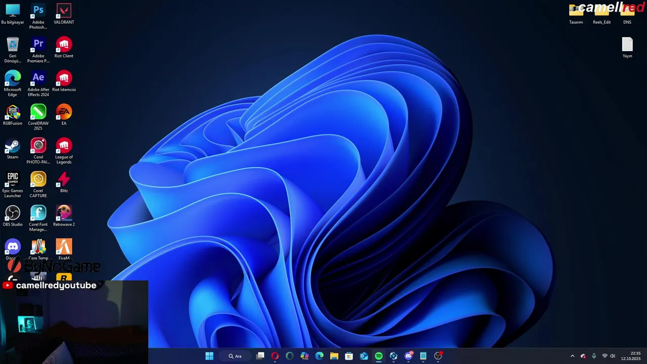Switch to Spotify in the taskbar
The image size is (647, 364).
[379, 356]
